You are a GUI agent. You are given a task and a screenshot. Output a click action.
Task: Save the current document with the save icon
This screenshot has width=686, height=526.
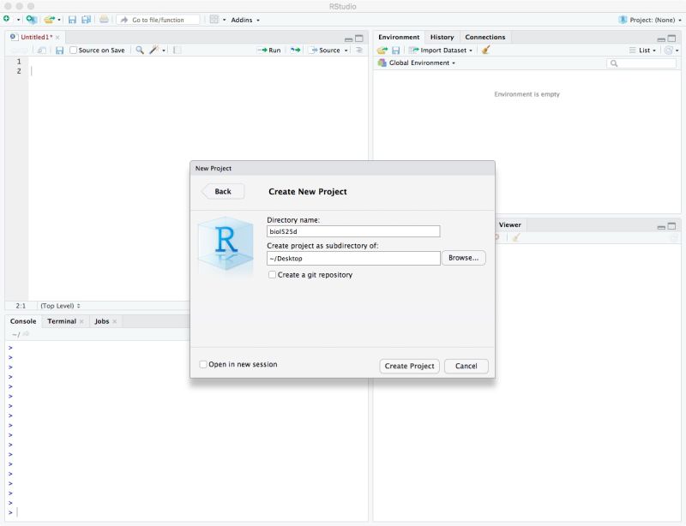73,19
